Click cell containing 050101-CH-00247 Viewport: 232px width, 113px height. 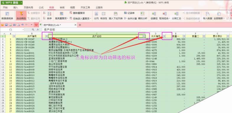pos(32,39)
